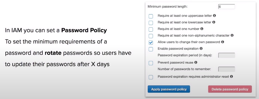Click info icon beside lowercase letter requirement
Viewport: 259px width, 99px height.
(214, 22)
